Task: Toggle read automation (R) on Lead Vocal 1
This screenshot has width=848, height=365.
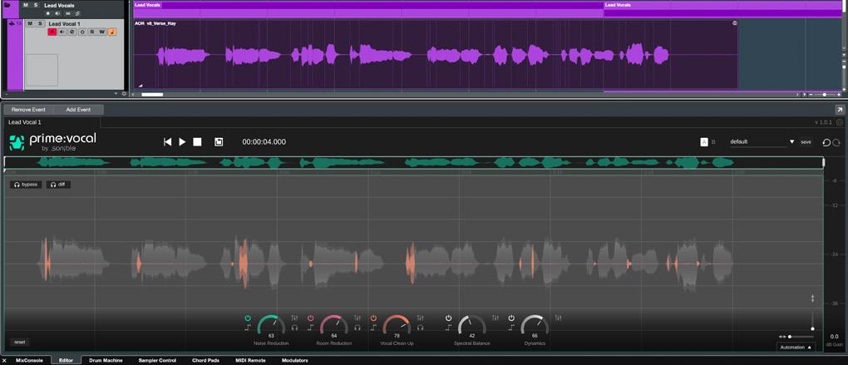Action: click(x=92, y=32)
